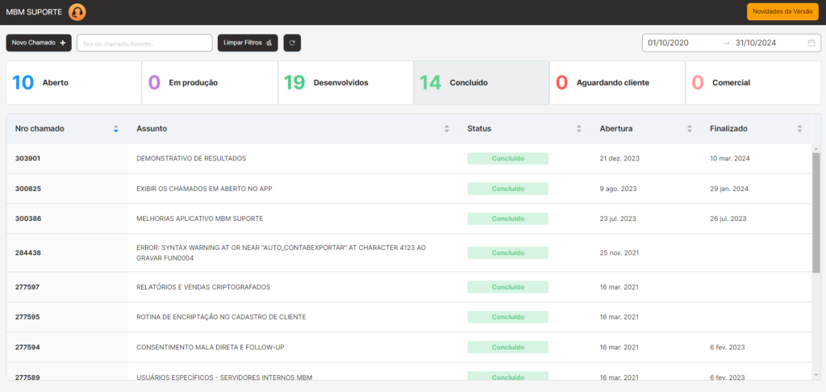Viewport: 826px width, 392px height.
Task: Open ticket number 300386
Action: click(x=27, y=219)
